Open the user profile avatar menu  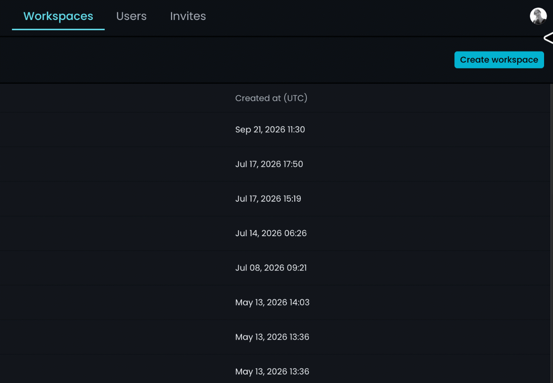point(538,16)
